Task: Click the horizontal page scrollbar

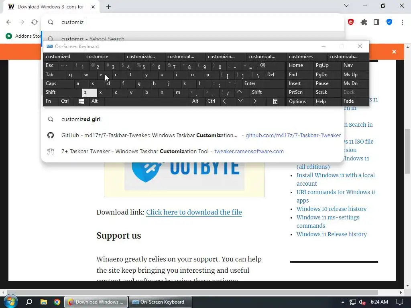Action: pyautogui.click(x=192, y=292)
